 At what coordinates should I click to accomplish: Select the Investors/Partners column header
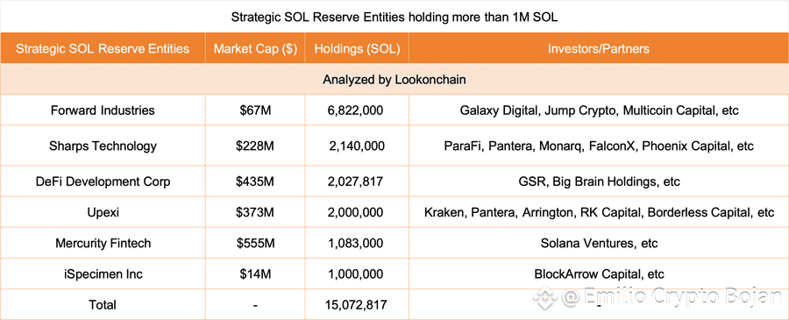(598, 49)
